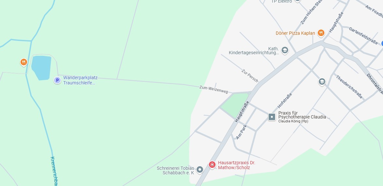
Task: Select the restaurant pin beside the pond
Action: [24, 62]
